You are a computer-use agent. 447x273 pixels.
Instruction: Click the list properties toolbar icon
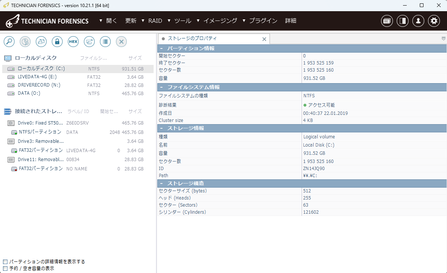point(105,42)
